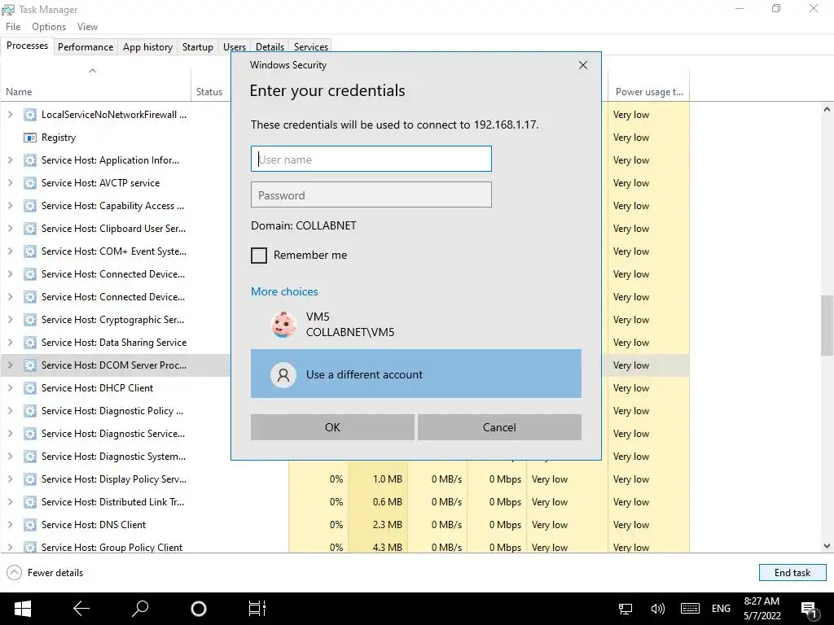Choose Use a different account

416,374
